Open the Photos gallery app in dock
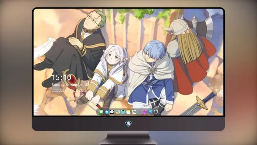257x145 pixels. (x=134, y=112)
